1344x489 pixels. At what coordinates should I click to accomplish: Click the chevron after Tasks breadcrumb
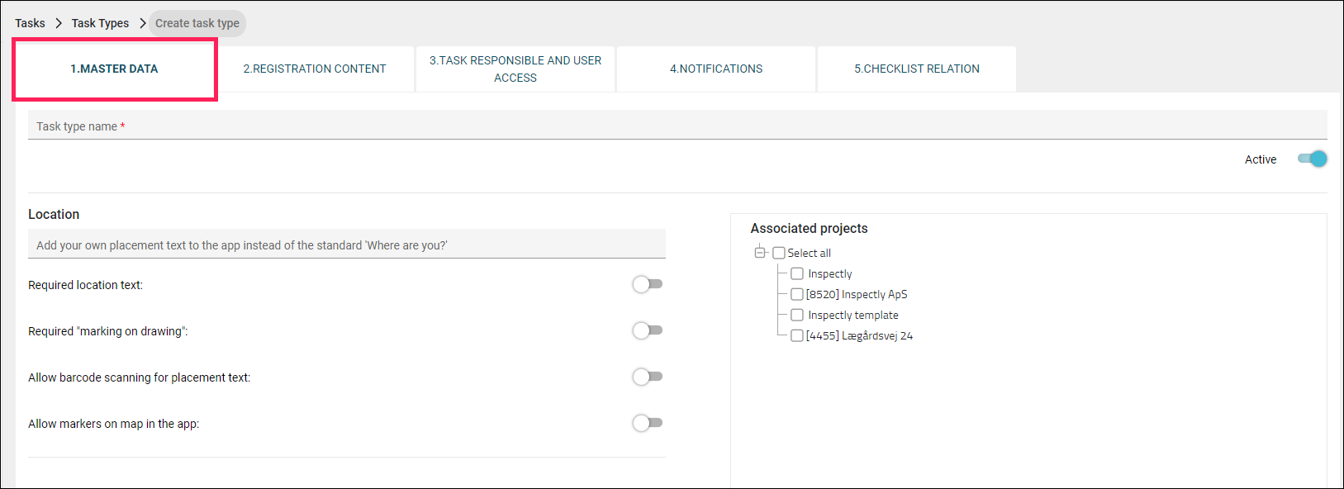(59, 23)
